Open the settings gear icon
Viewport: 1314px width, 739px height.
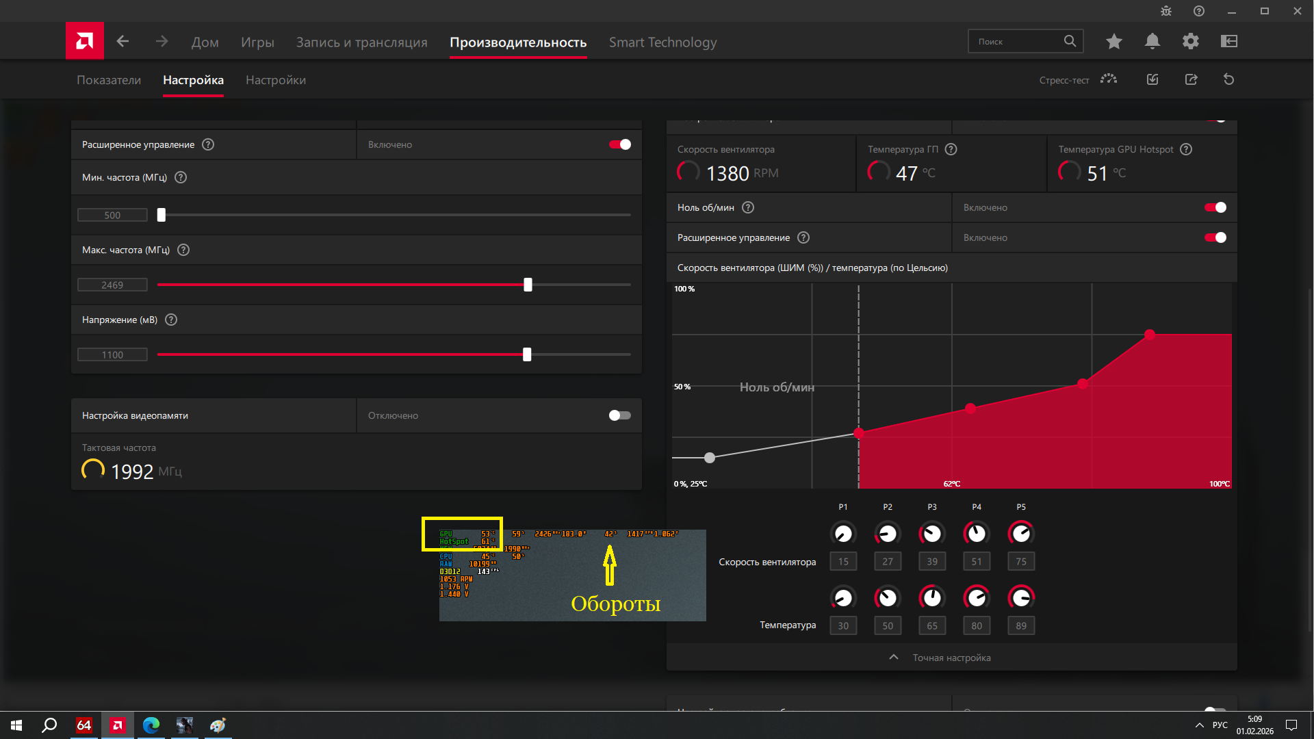tap(1191, 42)
